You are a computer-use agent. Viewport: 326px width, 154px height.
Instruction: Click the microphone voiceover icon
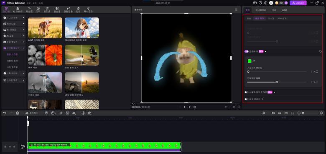point(264,113)
